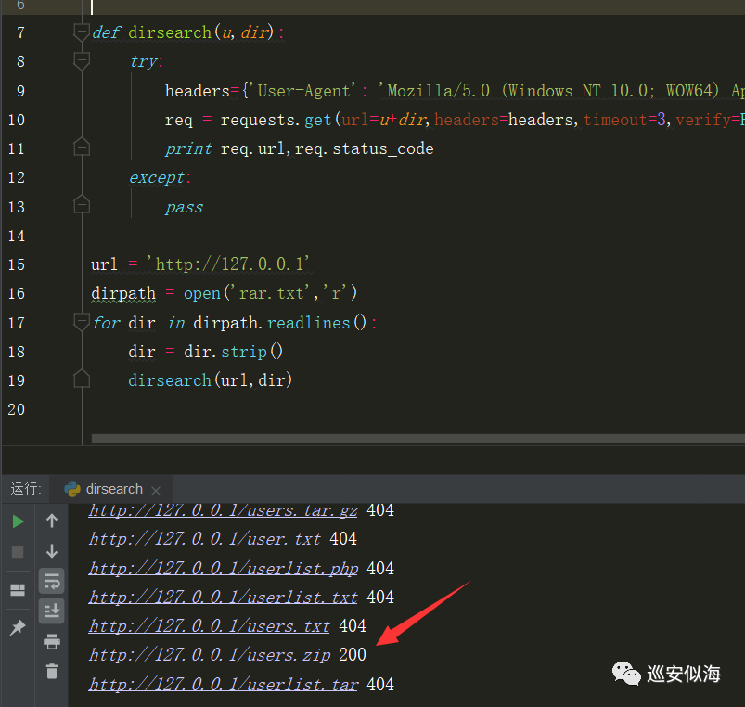Click fold end marker at line 19

tap(82, 379)
